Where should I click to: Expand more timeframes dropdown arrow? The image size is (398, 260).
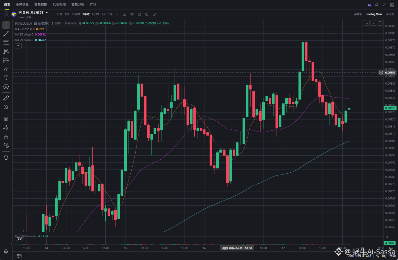[x=117, y=14]
